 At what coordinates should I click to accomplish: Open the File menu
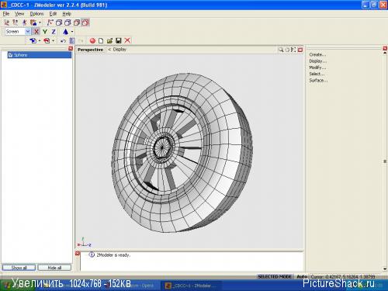point(6,14)
